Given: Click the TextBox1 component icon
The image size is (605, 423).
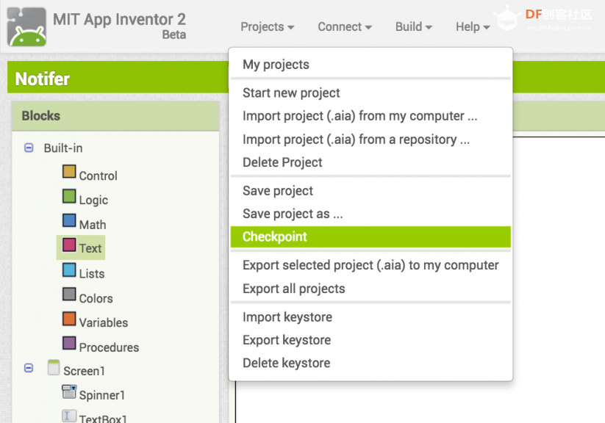Looking at the screenshot, I should pyautogui.click(x=69, y=416).
